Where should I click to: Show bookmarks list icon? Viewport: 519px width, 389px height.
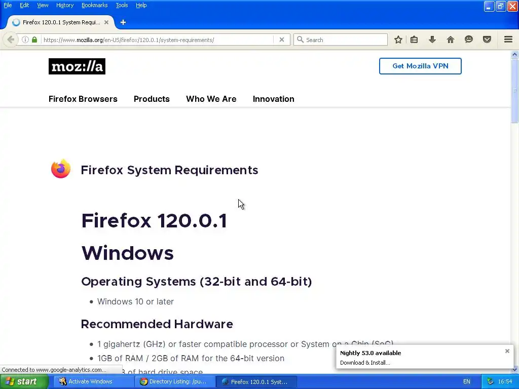[x=414, y=40]
